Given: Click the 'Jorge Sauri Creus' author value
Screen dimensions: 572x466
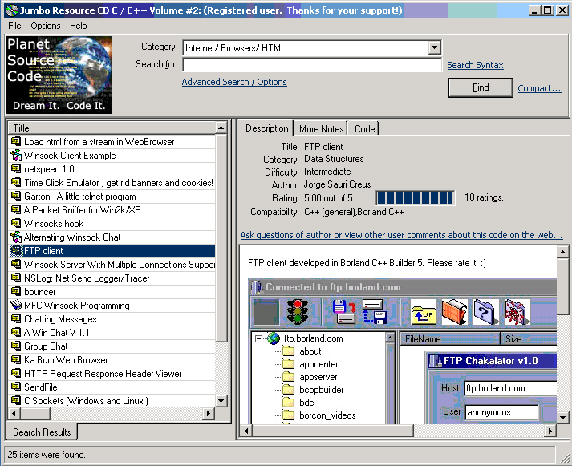Looking at the screenshot, I should click(x=338, y=184).
